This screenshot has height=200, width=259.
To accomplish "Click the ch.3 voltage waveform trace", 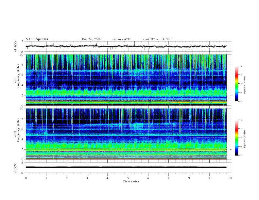I will 126,167.
